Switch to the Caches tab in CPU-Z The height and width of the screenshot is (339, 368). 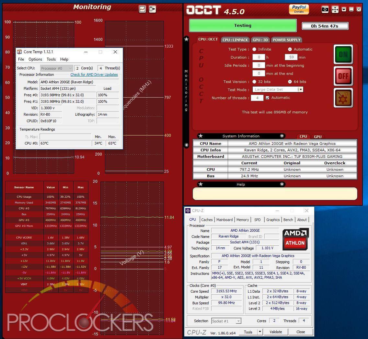207,220
